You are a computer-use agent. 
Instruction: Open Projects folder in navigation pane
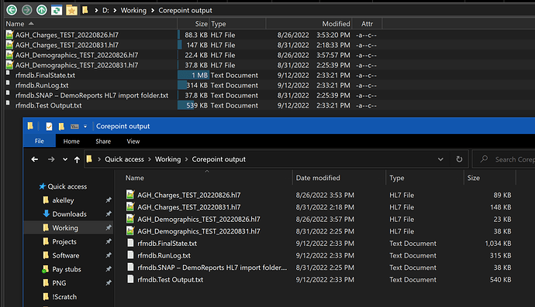[64, 241]
